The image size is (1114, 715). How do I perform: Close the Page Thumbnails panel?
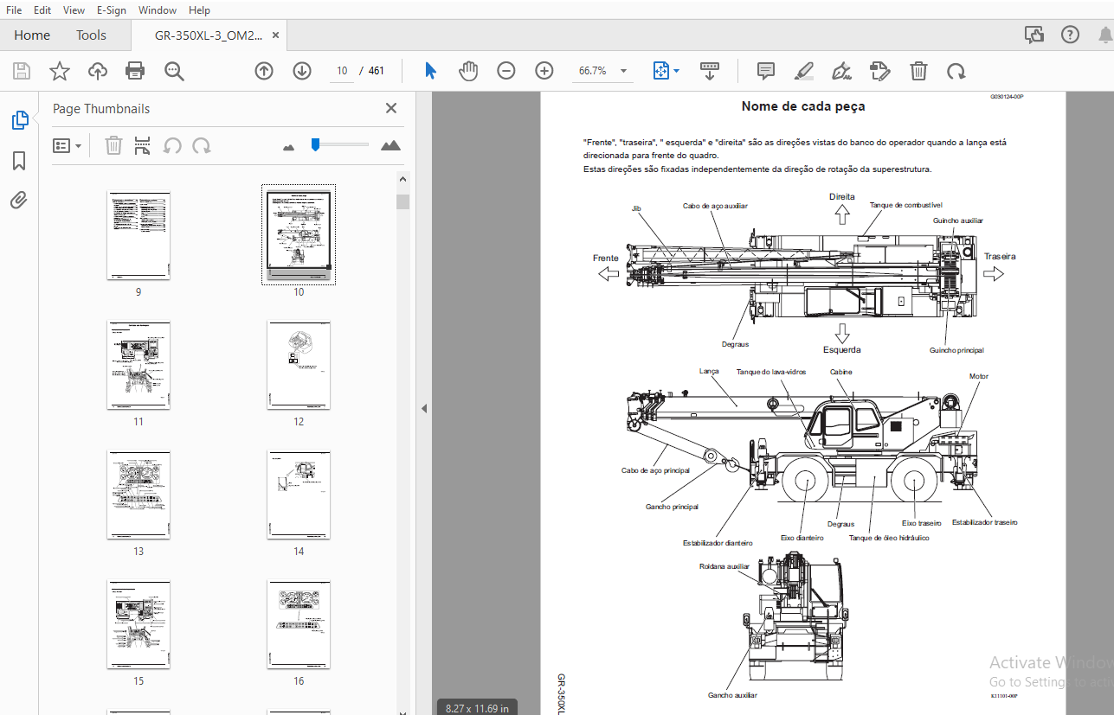pos(391,108)
